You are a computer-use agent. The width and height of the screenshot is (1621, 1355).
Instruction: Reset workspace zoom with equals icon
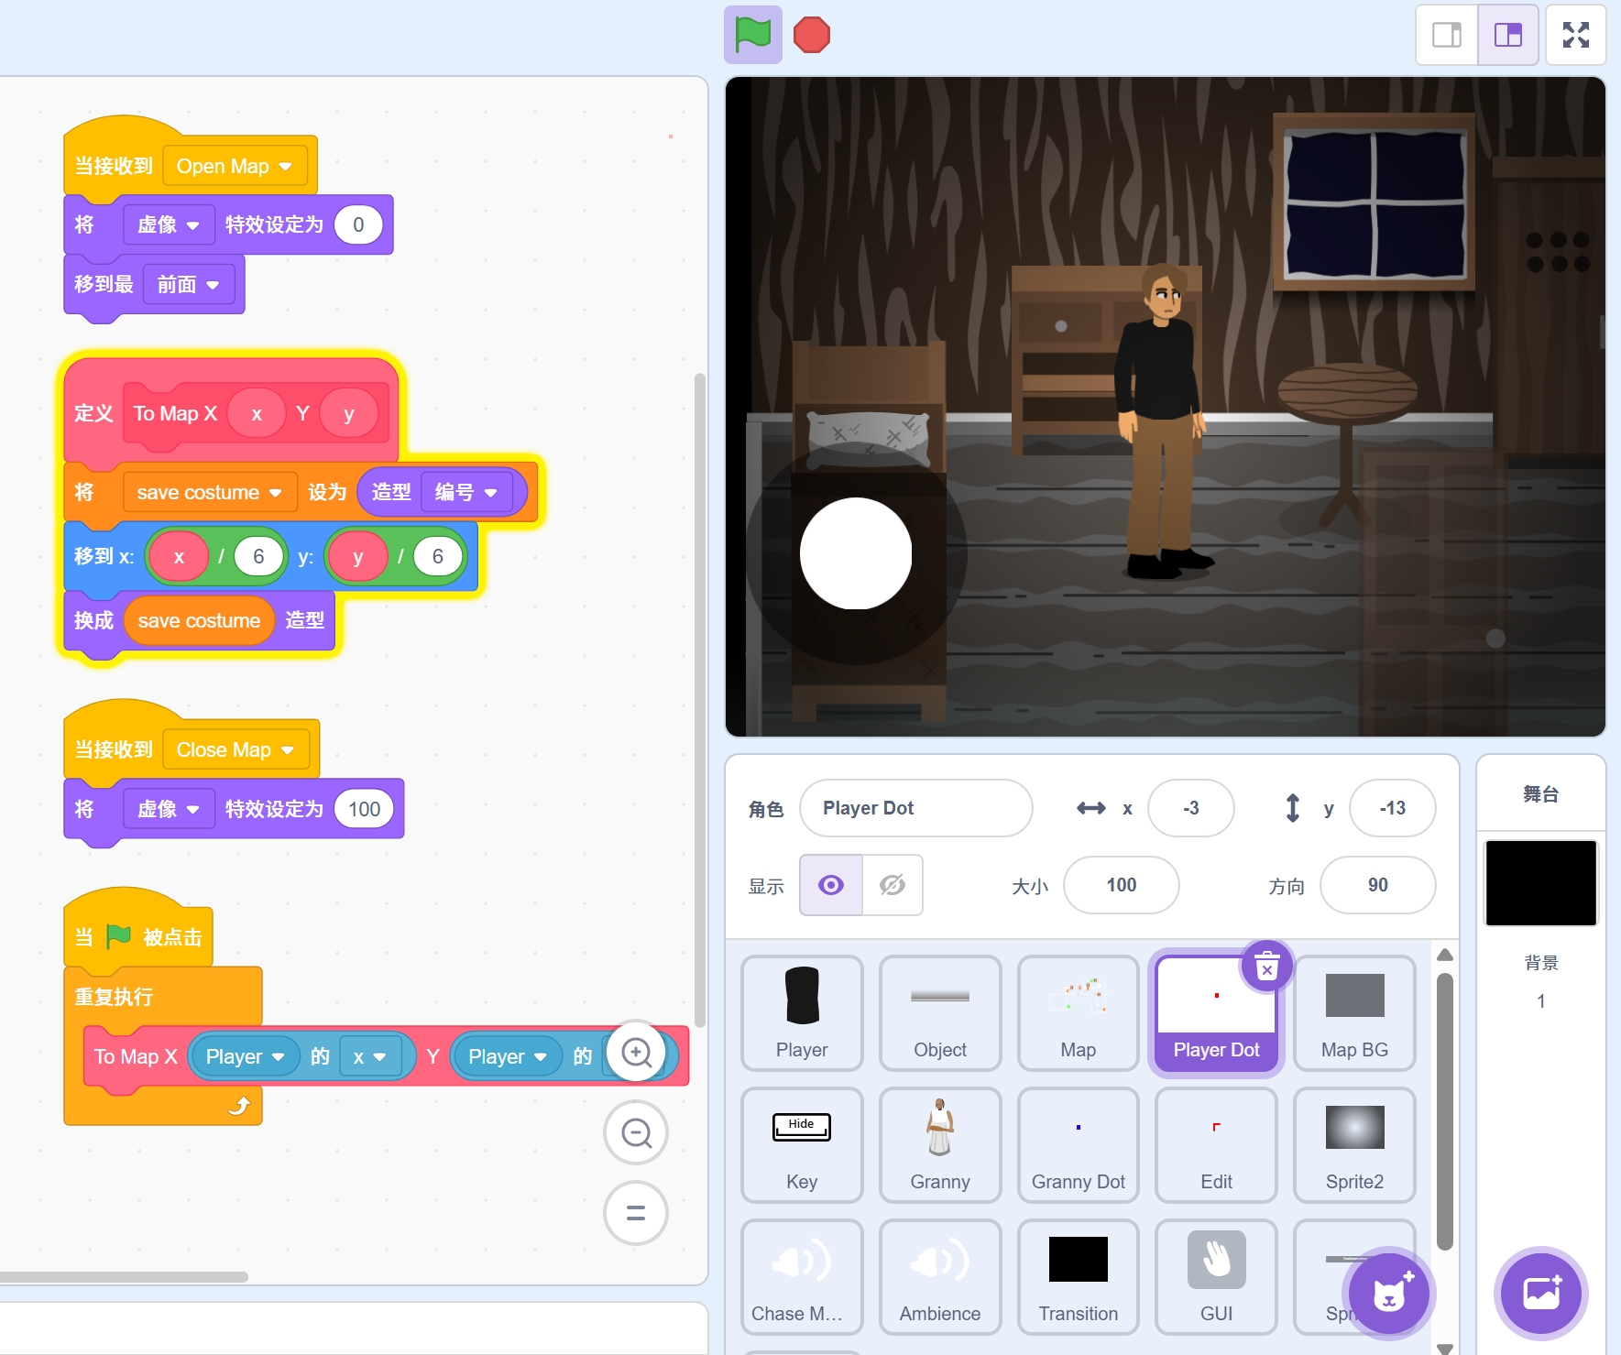[636, 1213]
